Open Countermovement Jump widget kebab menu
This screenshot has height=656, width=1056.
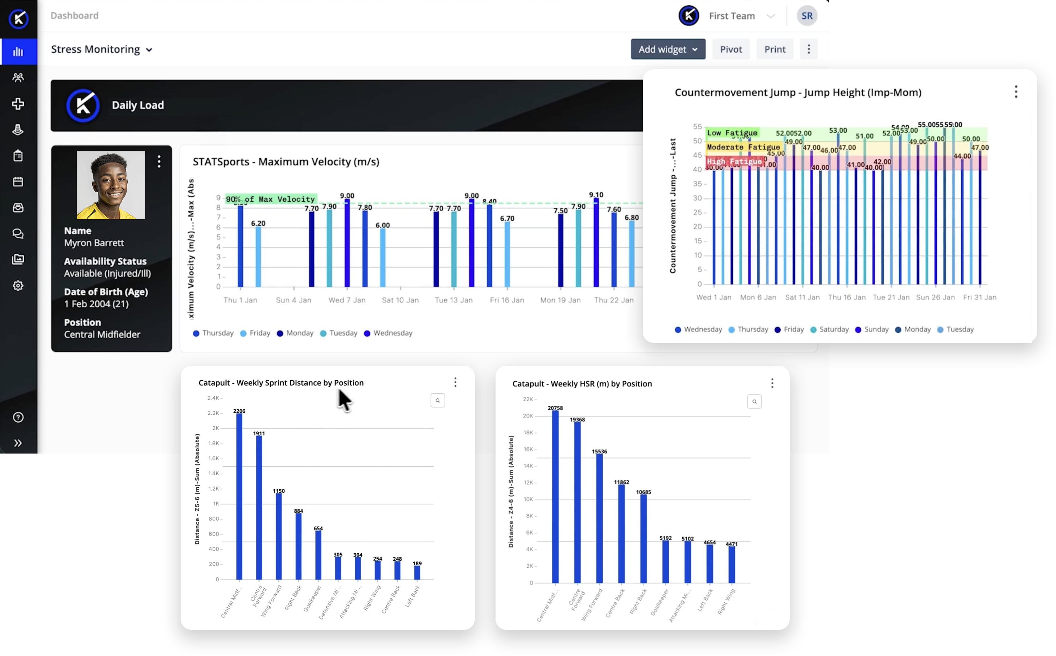tap(1016, 92)
